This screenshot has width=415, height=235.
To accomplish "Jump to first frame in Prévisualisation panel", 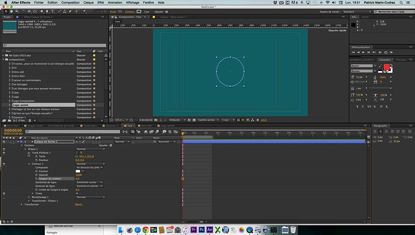I will pyautogui.click(x=353, y=52).
